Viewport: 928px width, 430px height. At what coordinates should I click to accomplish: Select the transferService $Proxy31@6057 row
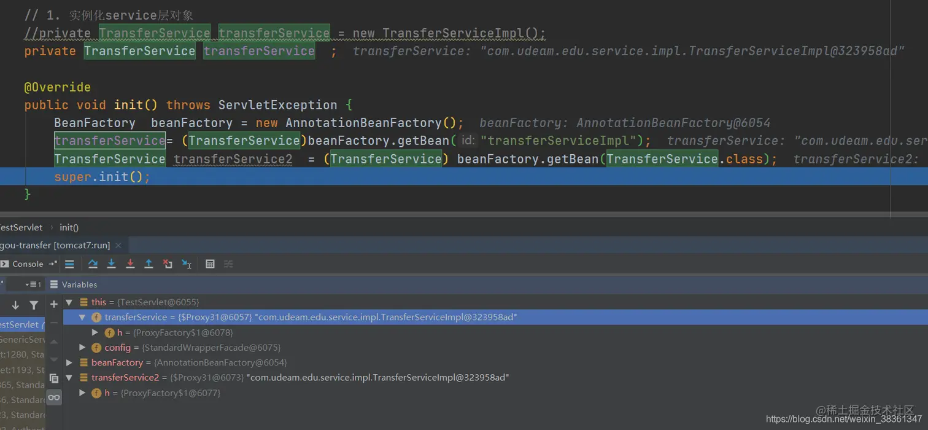495,318
